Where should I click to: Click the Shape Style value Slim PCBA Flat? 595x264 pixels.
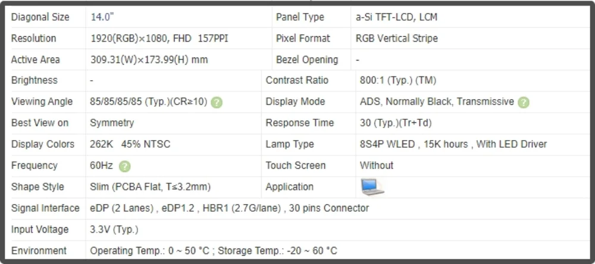pos(150,187)
